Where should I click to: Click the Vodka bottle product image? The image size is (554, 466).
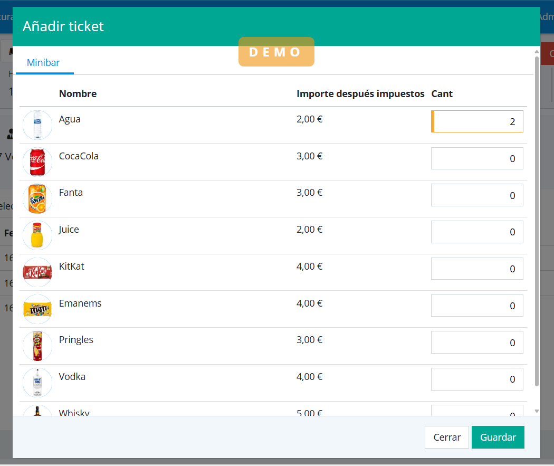click(37, 383)
